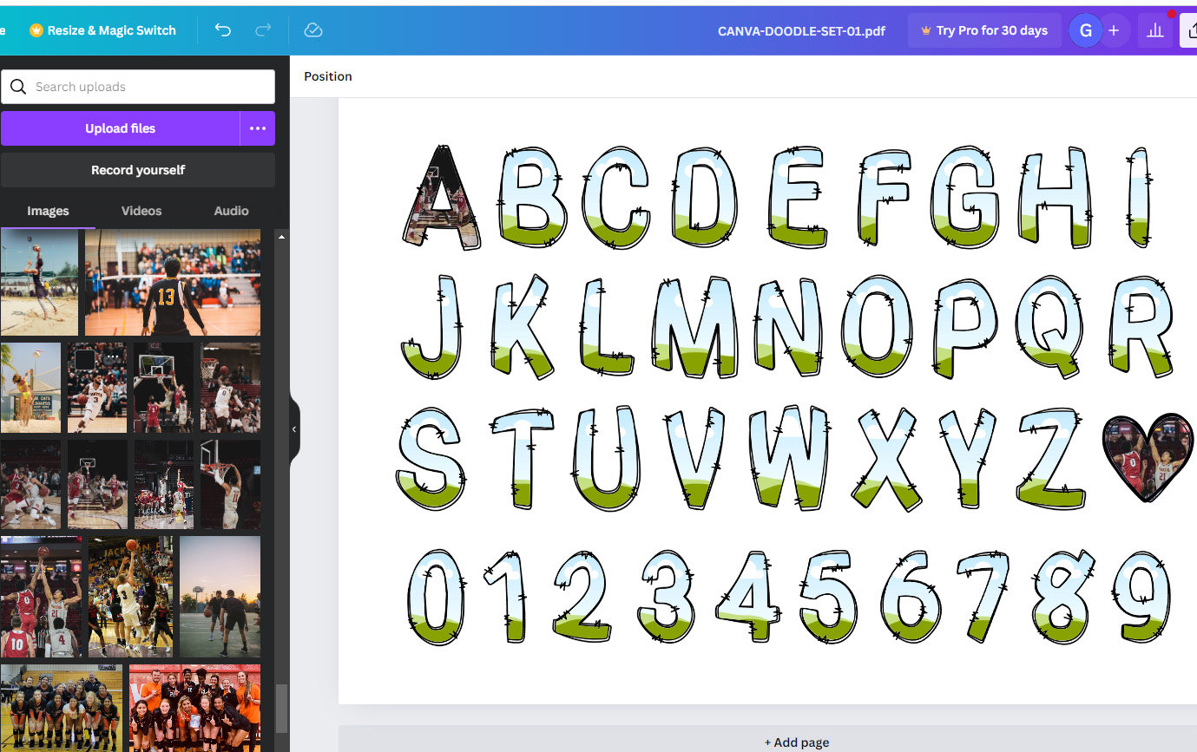Select the Images tab
The image size is (1197, 752).
point(48,211)
